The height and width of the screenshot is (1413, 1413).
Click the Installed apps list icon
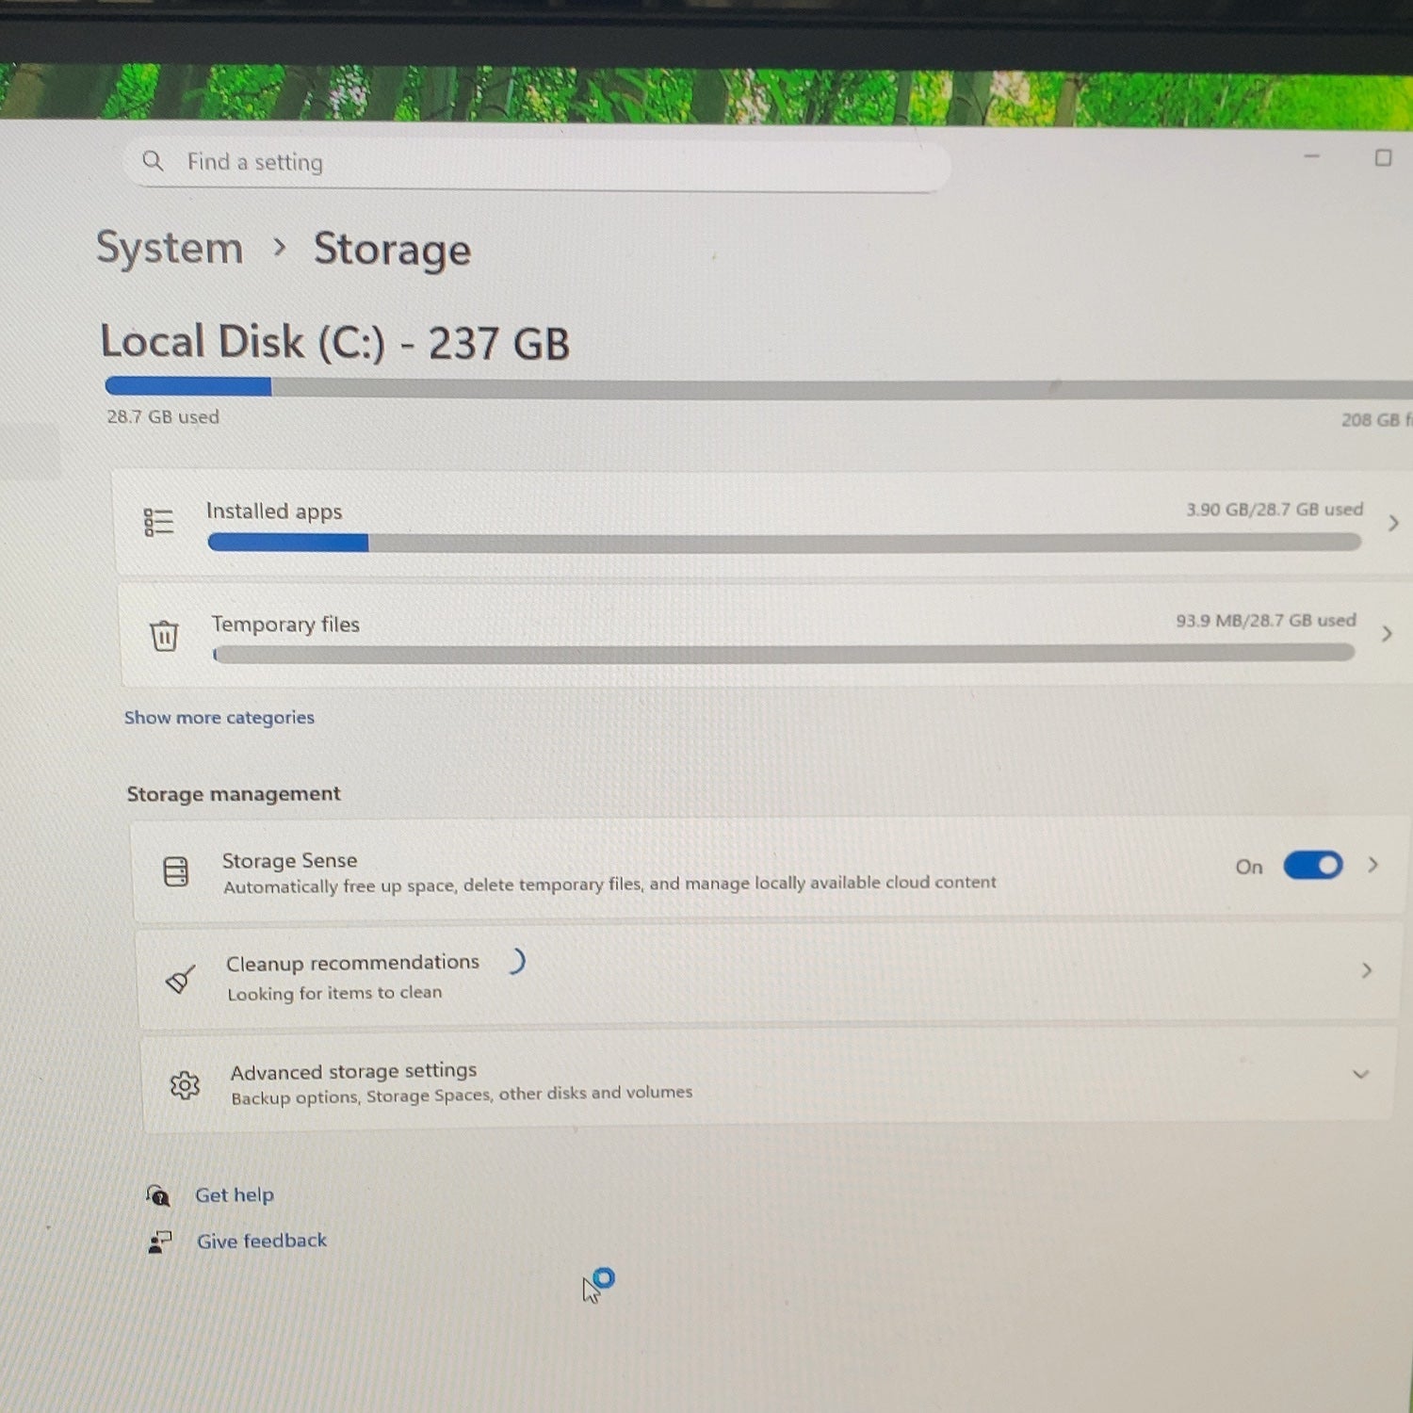coord(158,522)
